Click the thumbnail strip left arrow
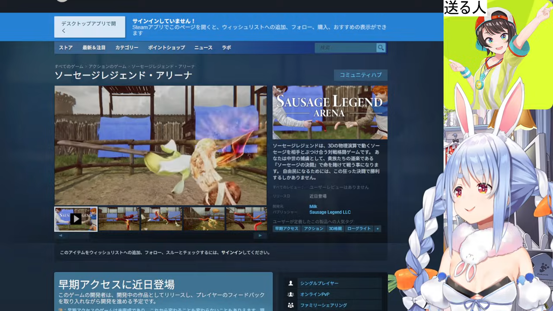 60,235
